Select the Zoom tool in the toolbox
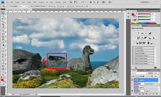Image resolution: width=161 pixels, height=97 pixels. pos(3,75)
